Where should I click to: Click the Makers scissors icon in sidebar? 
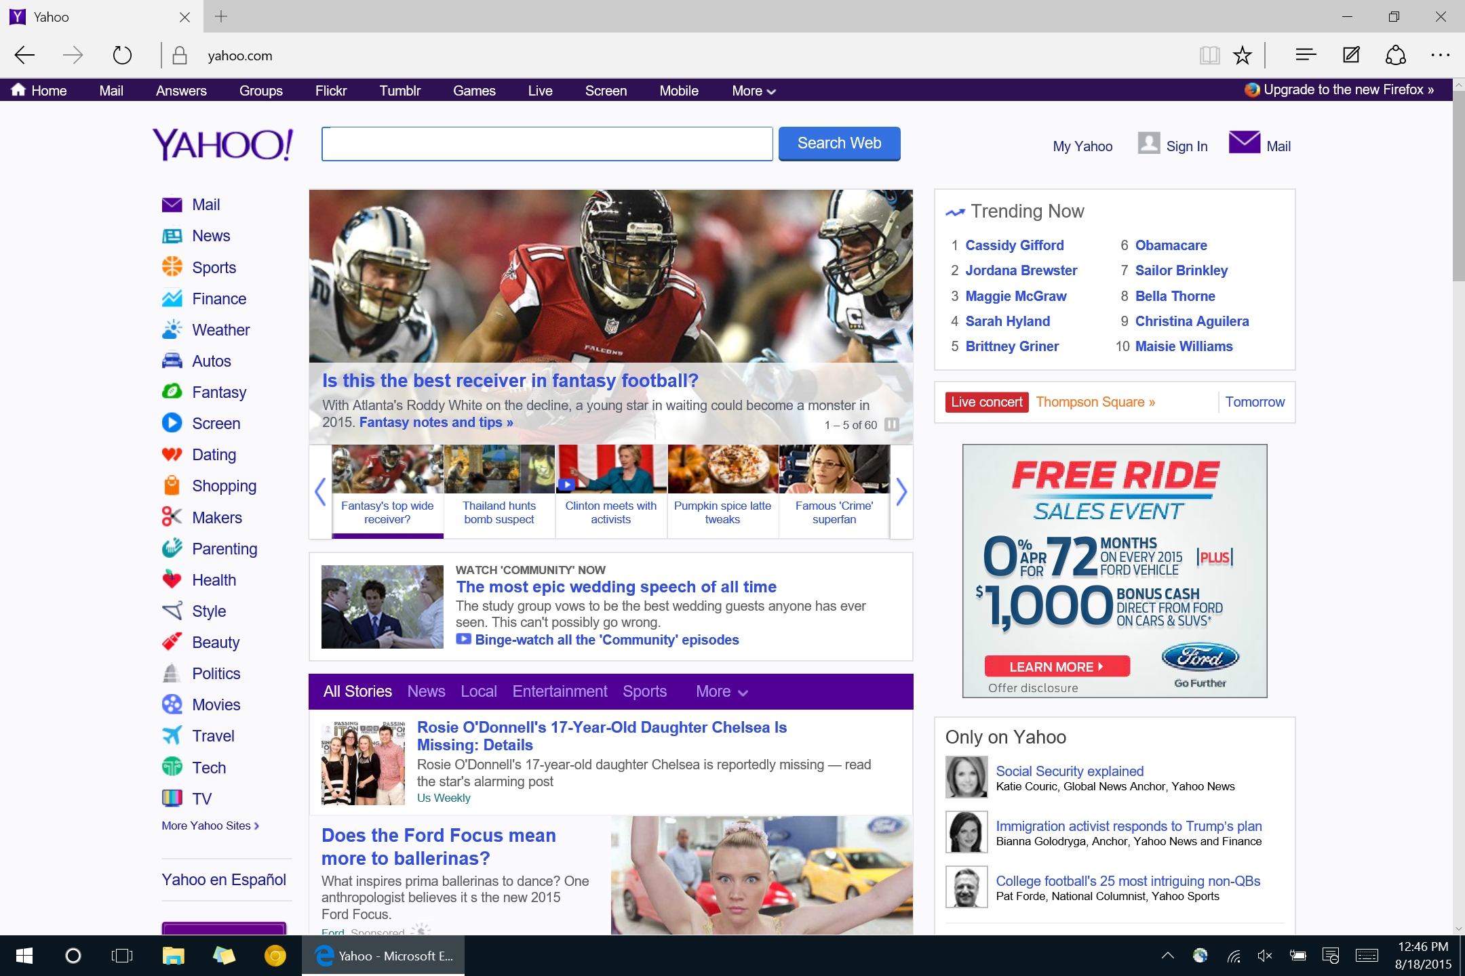click(x=172, y=517)
